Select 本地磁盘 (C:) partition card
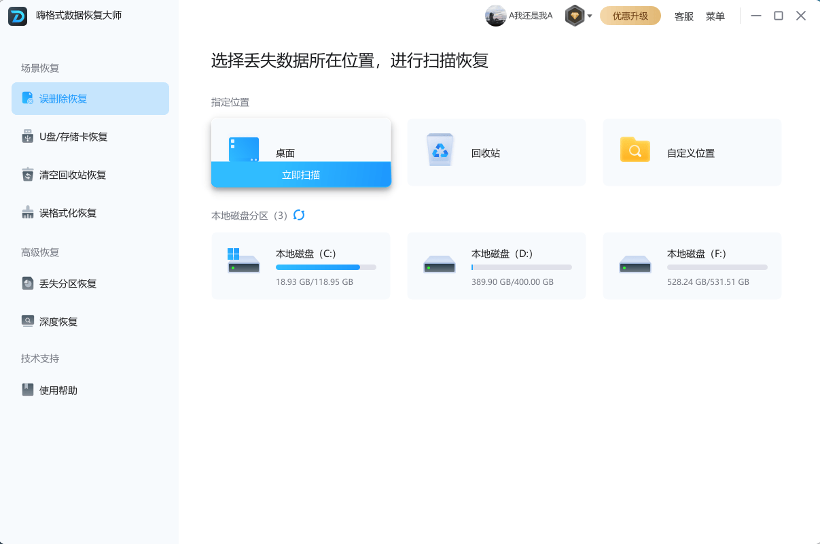Viewport: 820px width, 544px height. pos(301,266)
